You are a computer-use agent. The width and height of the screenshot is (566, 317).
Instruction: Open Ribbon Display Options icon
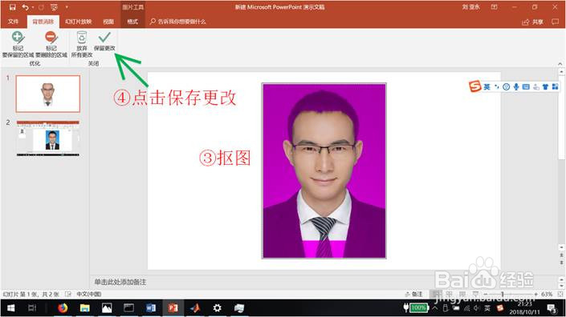495,7
